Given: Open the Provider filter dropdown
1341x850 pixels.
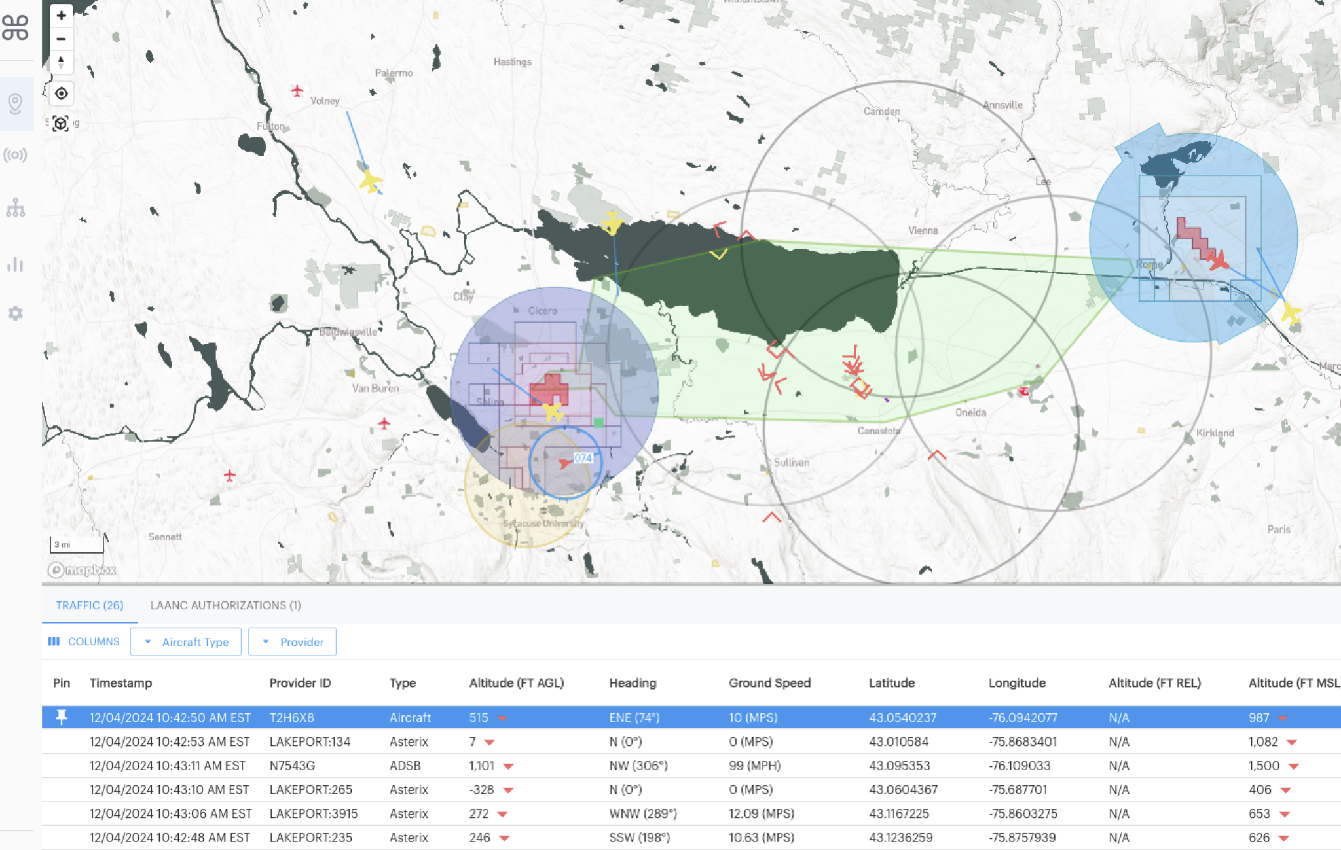Looking at the screenshot, I should coord(292,642).
